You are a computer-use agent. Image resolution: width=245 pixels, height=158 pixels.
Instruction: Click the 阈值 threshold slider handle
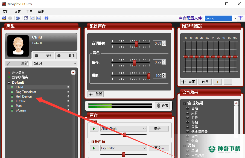[149, 76]
